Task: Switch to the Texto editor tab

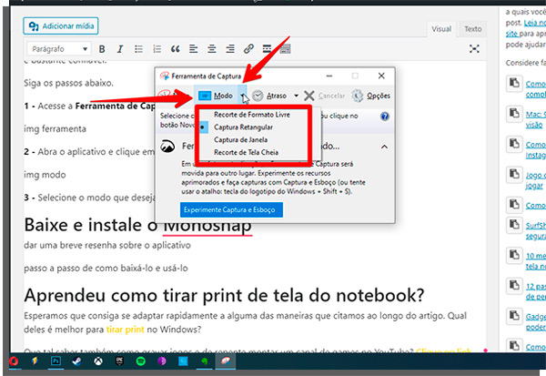Action: click(x=472, y=29)
